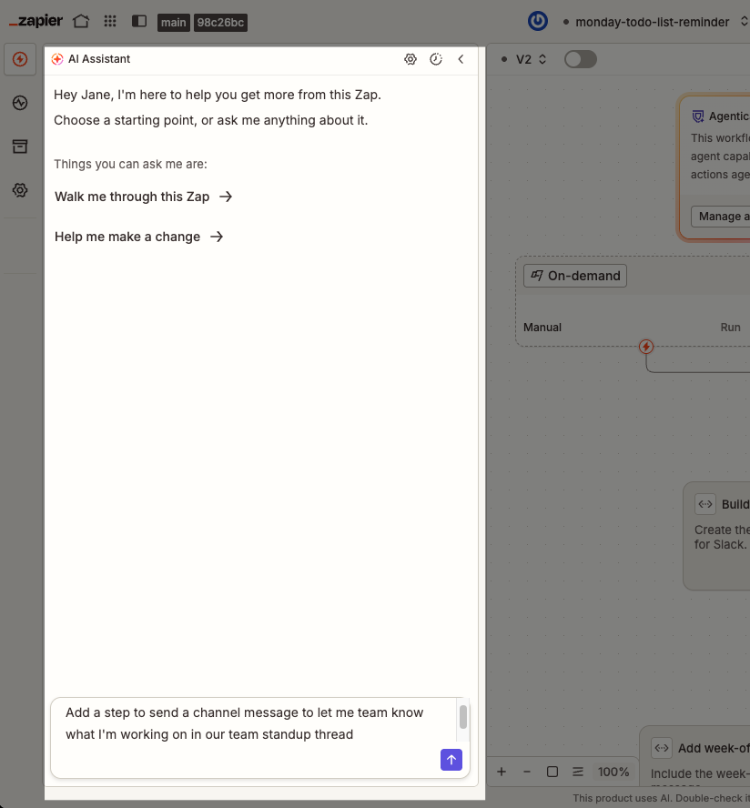Click the fit-to-screen square icon
The height and width of the screenshot is (808, 750).
(x=552, y=772)
